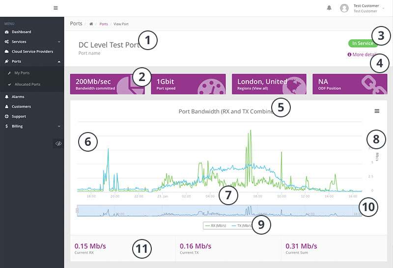Open the More details link
The width and height of the screenshot is (393, 268).
click(x=362, y=54)
